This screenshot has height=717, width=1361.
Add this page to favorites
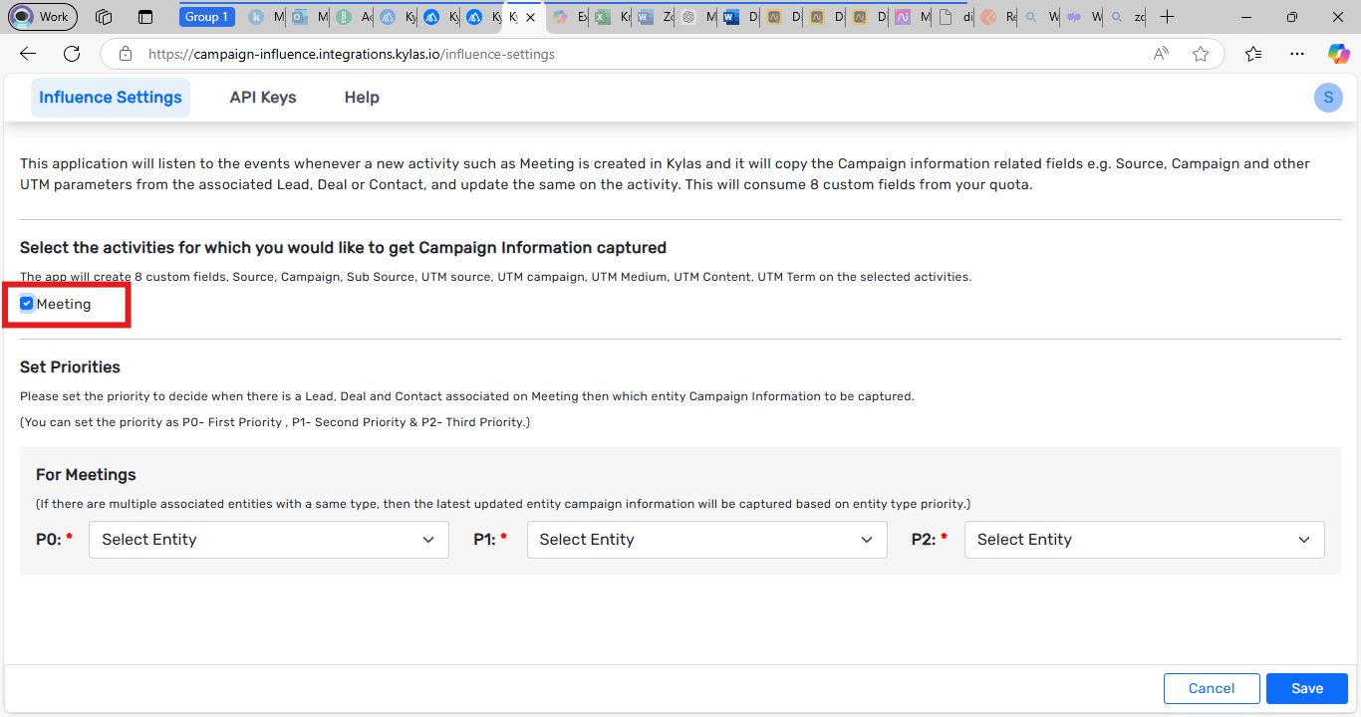click(1201, 54)
